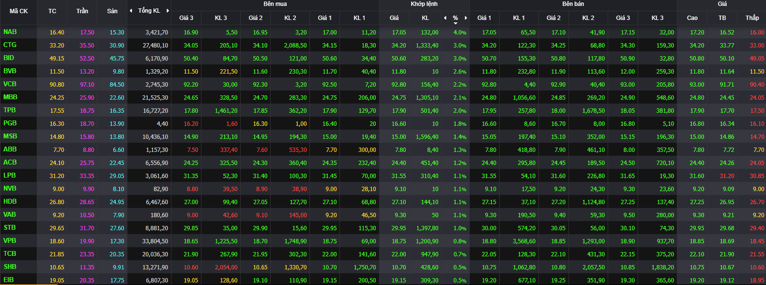766x285 pixels.
Task: Click the Bên bán group header
Action: 573,4
